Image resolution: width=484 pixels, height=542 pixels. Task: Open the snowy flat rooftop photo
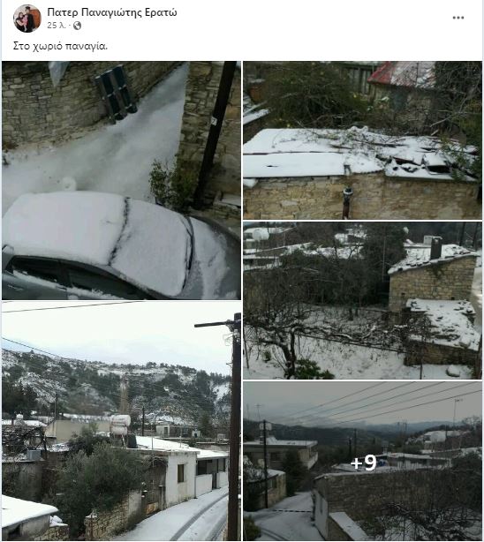click(x=362, y=140)
